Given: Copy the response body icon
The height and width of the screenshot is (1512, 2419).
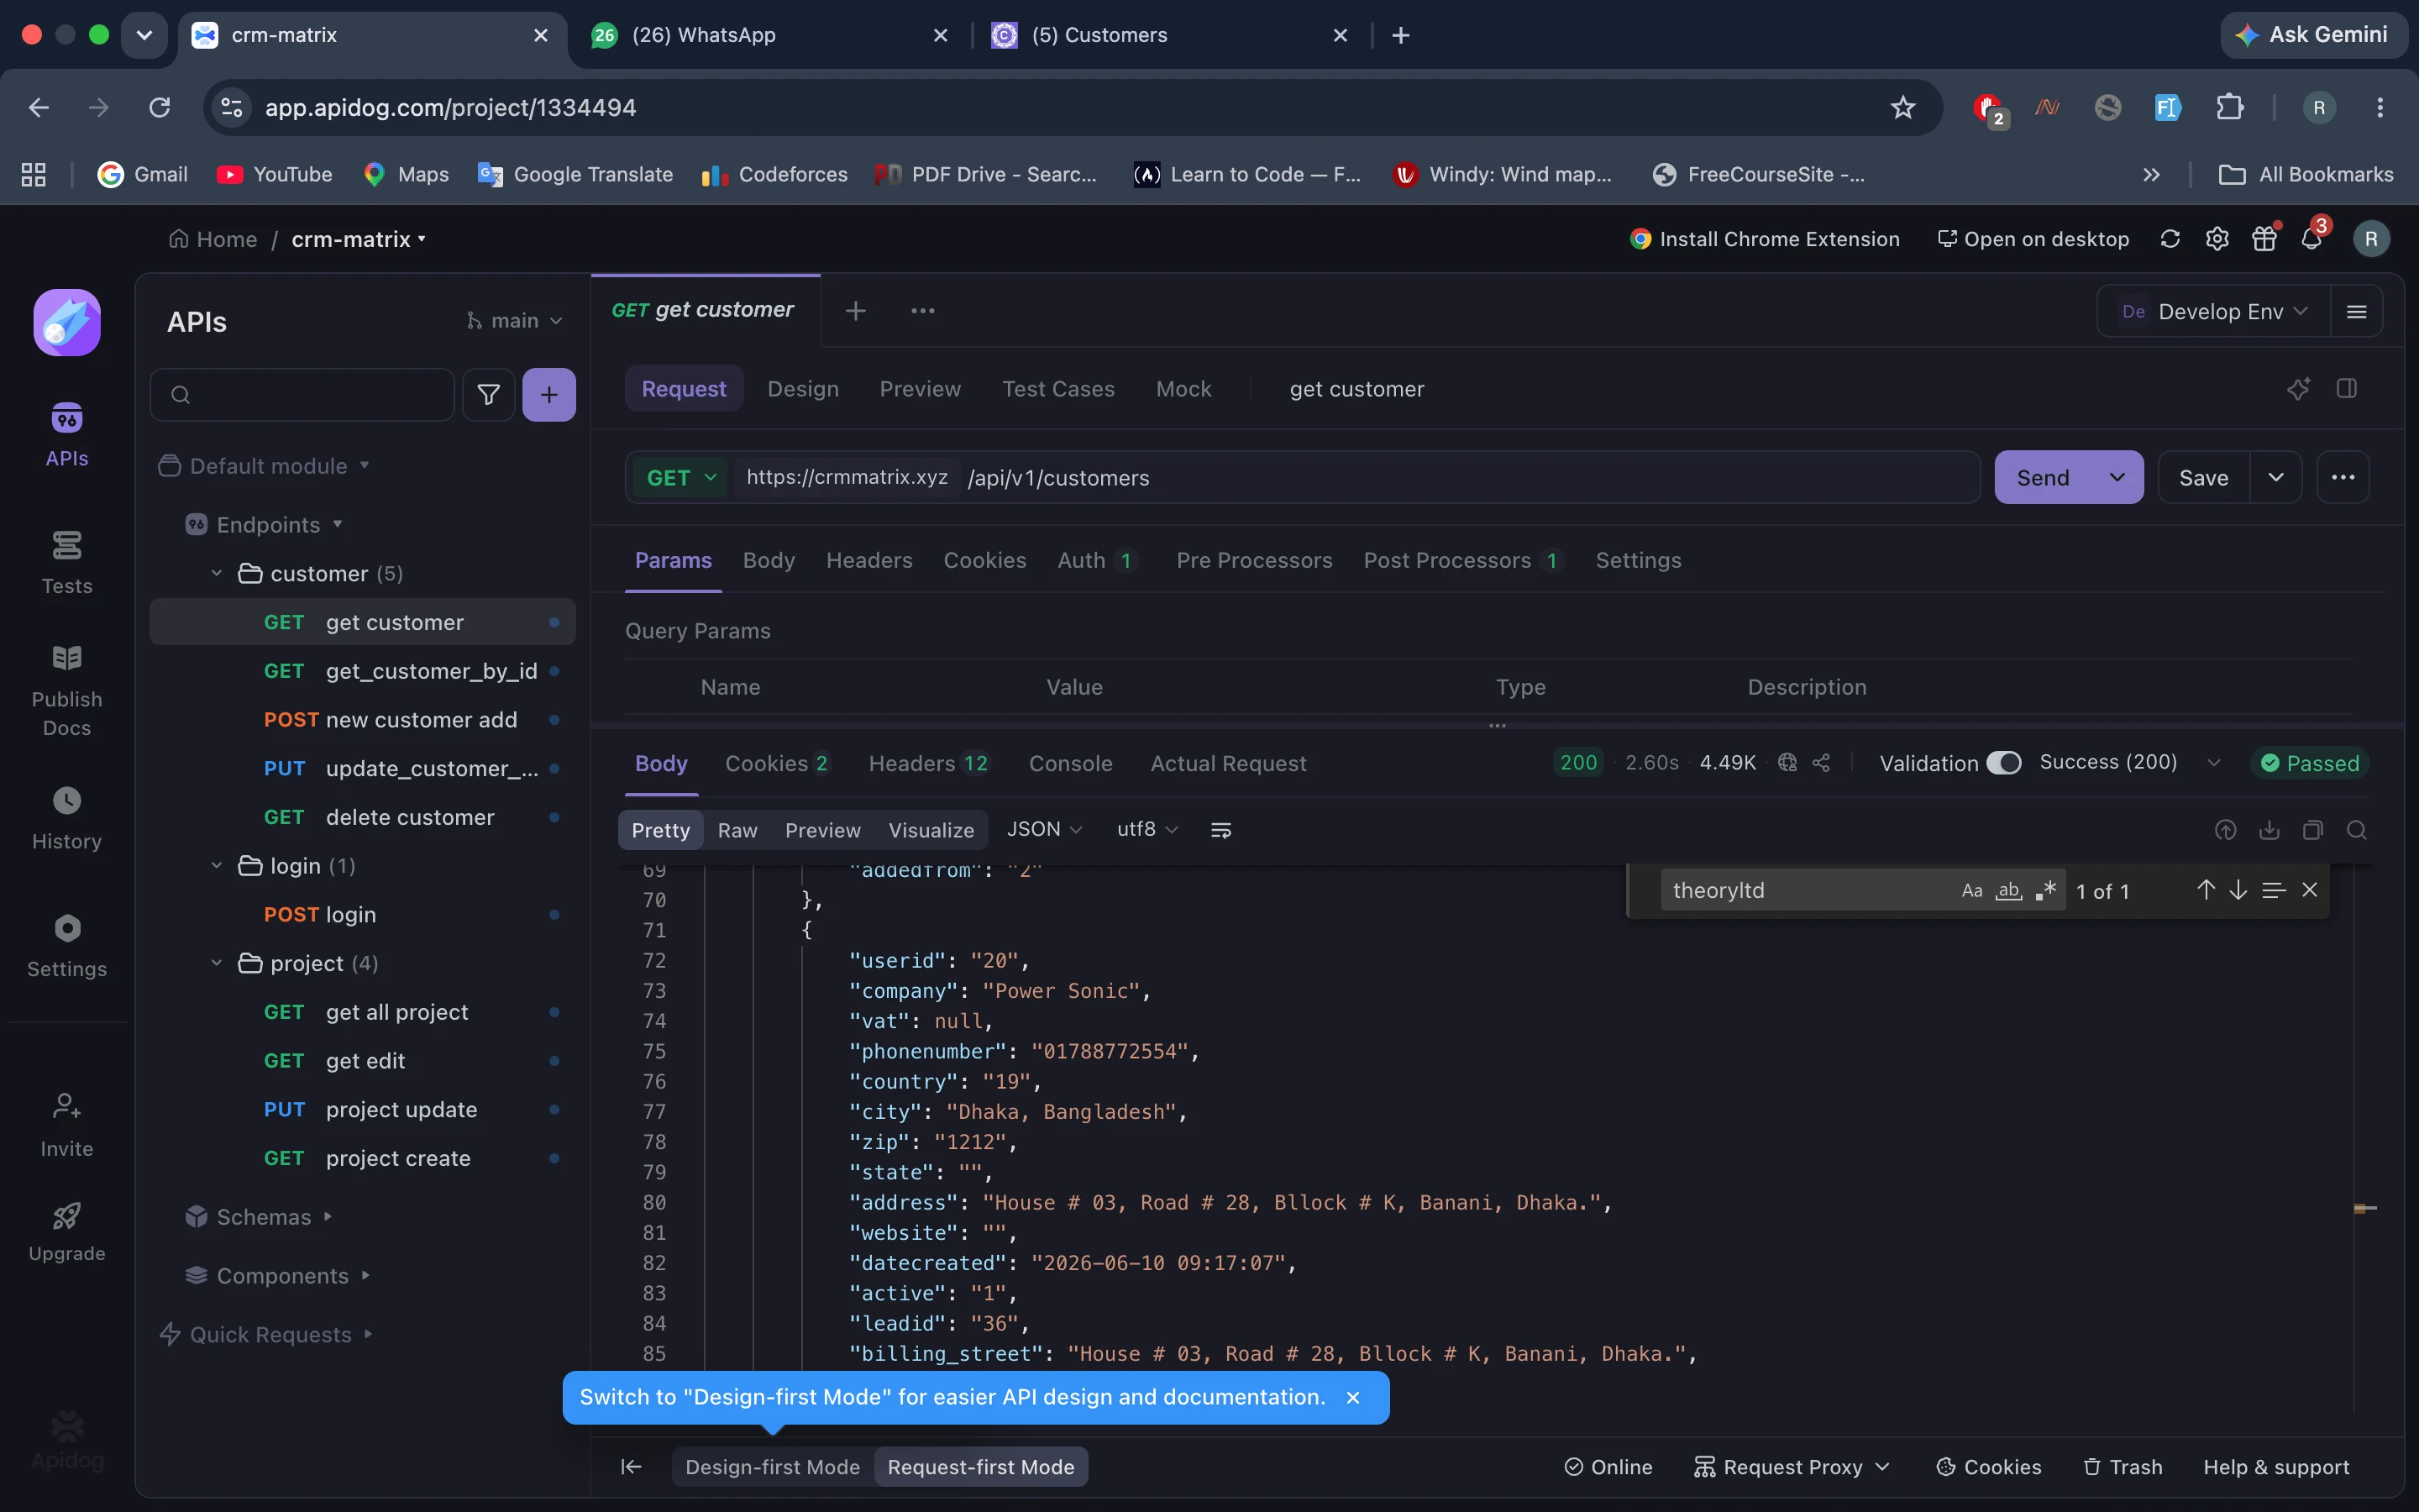Looking at the screenshot, I should click(2313, 830).
